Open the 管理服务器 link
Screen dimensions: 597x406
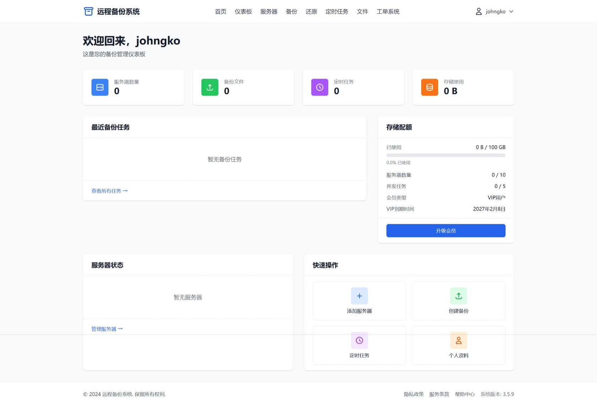(107, 329)
